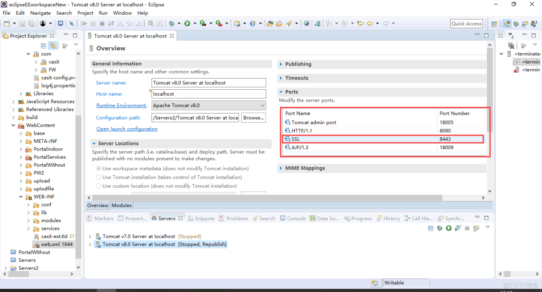Select Use custom location radio button
Image resolution: width=542 pixels, height=292 pixels.
(x=98, y=186)
